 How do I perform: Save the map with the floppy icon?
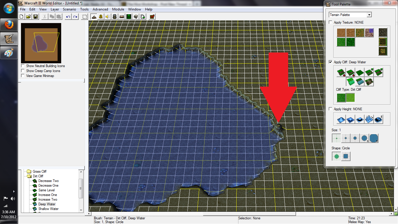pyautogui.click(x=35, y=17)
